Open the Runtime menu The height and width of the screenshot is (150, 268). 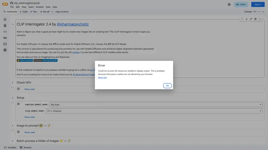click(x=39, y=7)
